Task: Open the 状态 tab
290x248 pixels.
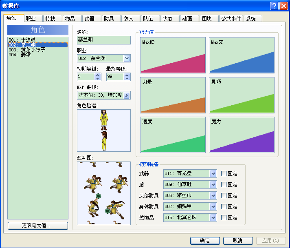Action: tap(170, 18)
